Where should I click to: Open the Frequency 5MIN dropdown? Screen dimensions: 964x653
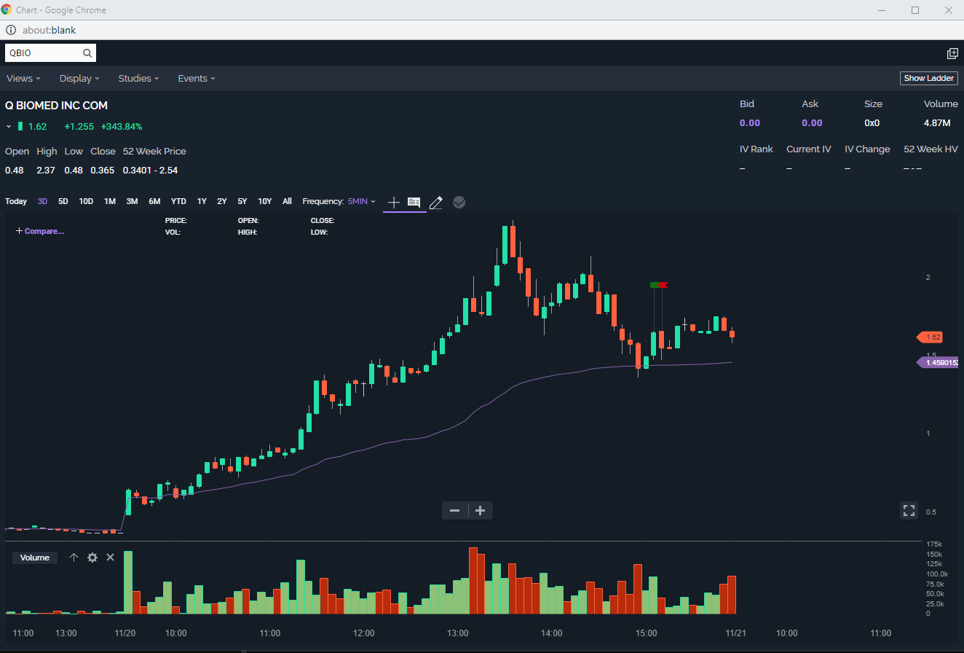click(361, 201)
